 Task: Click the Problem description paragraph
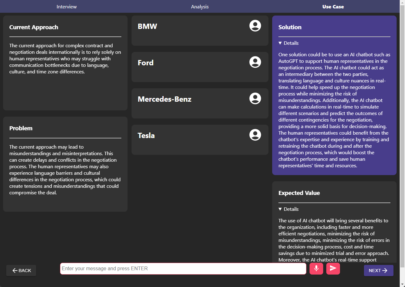point(65,170)
